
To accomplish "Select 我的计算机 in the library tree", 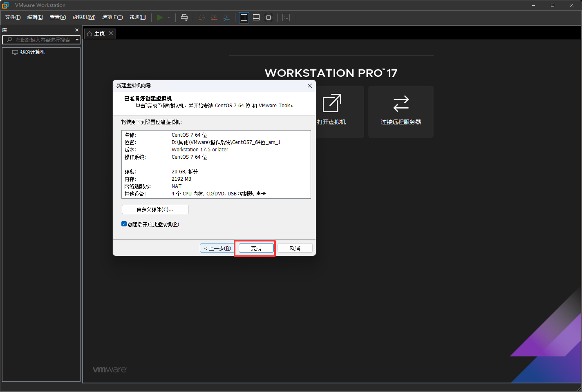I will (33, 52).
